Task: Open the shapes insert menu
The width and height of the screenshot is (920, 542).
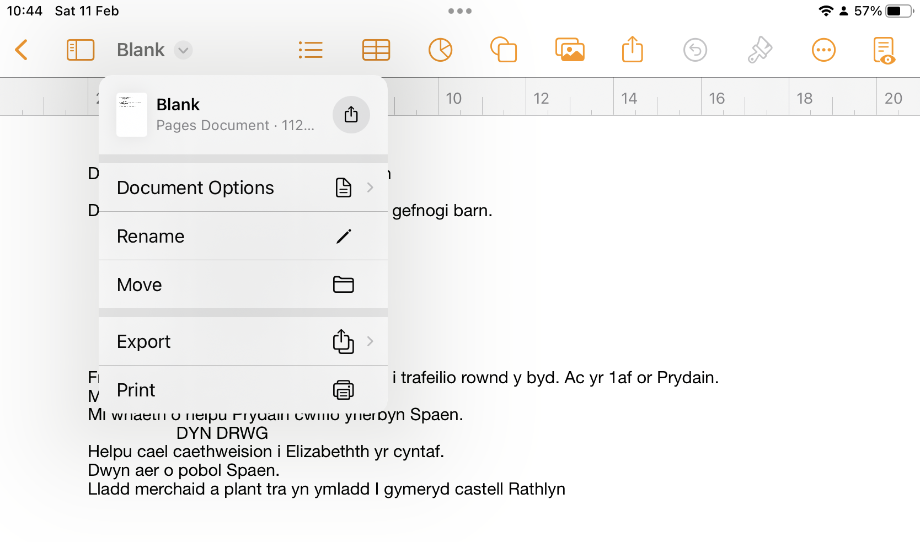Action: point(504,50)
